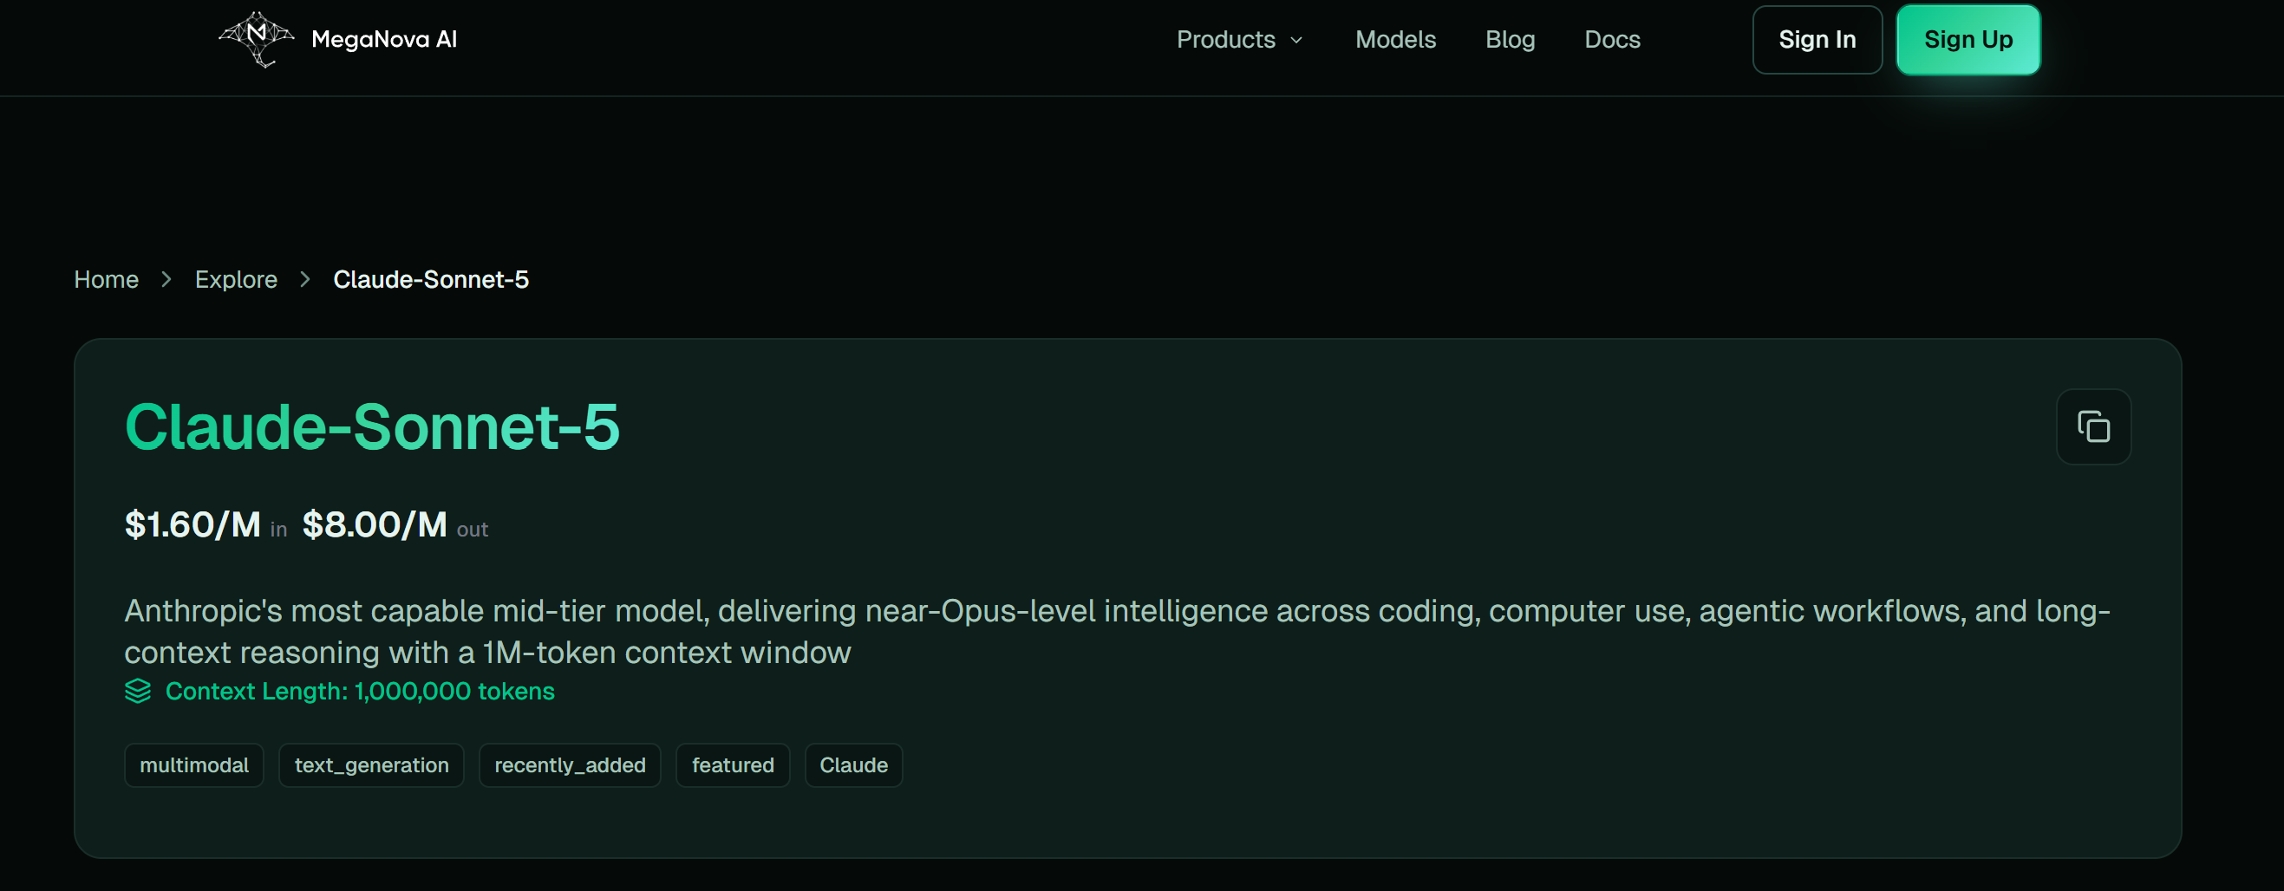Copy the Claude-Sonnet-5 model name
Viewport: 2284px width, 891px height.
coord(2092,426)
